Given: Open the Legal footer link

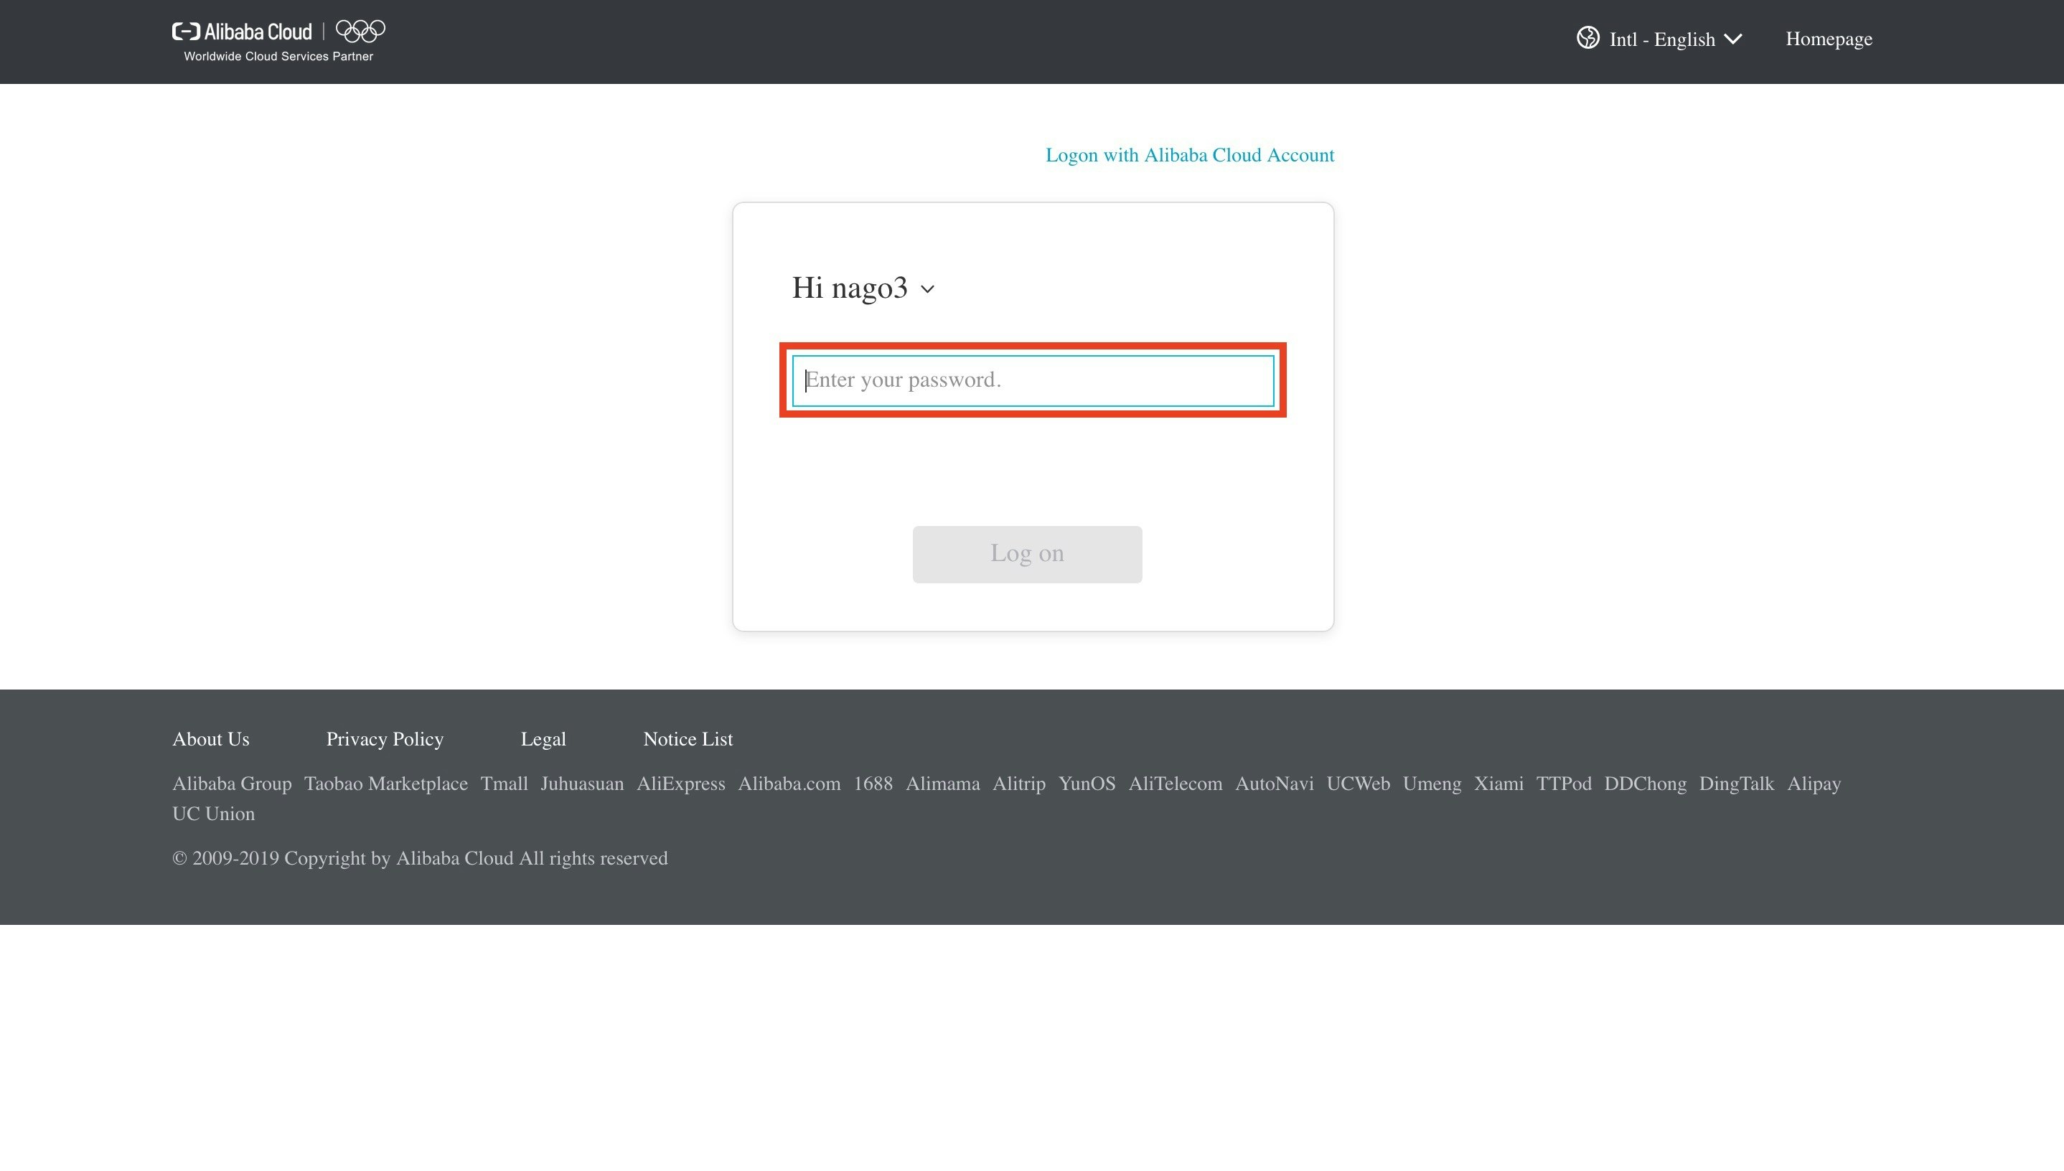Looking at the screenshot, I should pyautogui.click(x=543, y=739).
